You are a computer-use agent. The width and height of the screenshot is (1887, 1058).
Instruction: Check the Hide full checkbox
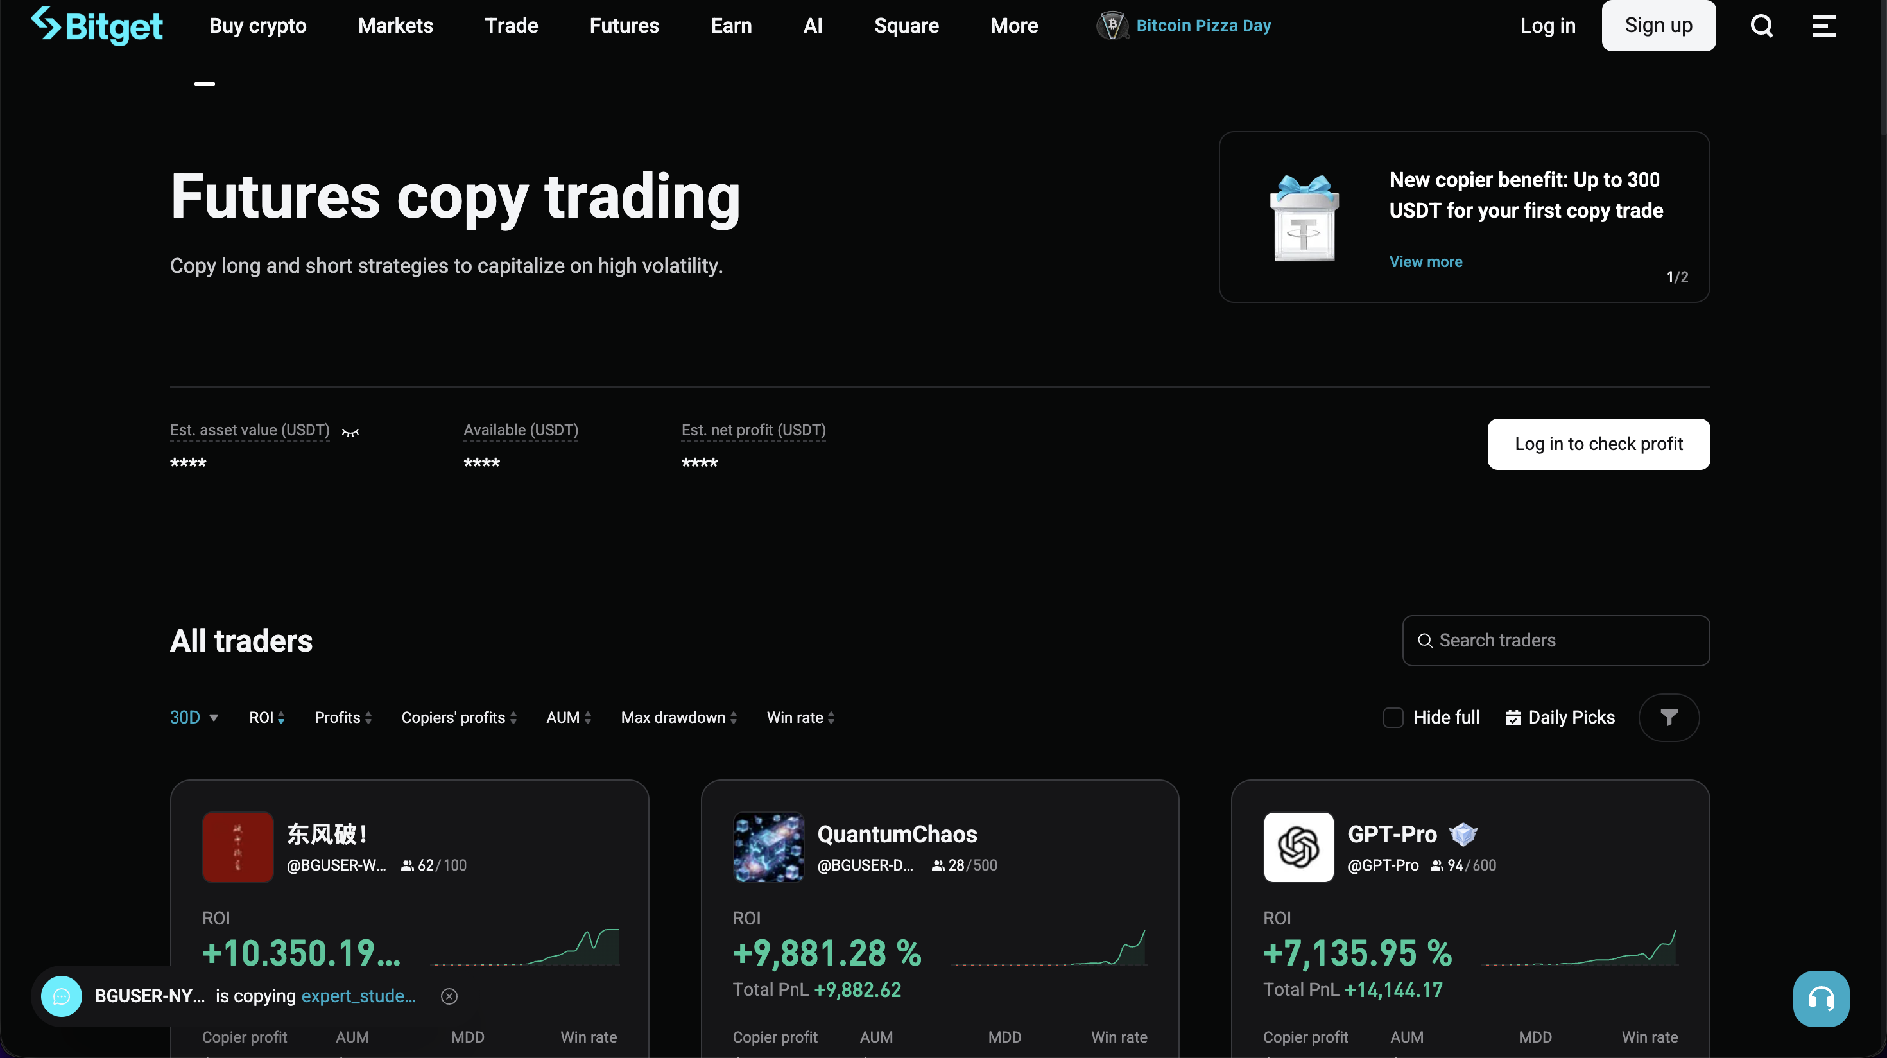(x=1393, y=717)
